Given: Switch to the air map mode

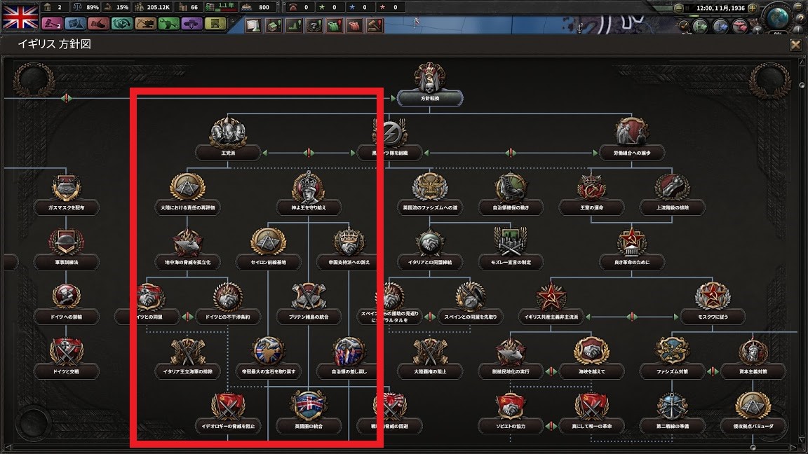Looking at the screenshot, I should tap(740, 26).
